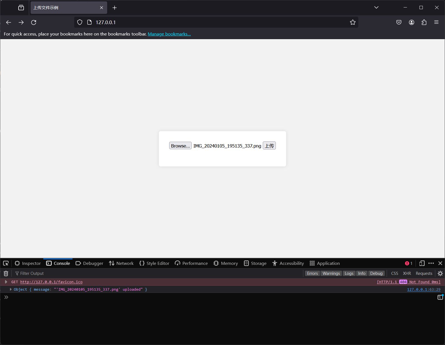Click the 上传 upload button

[x=269, y=146]
